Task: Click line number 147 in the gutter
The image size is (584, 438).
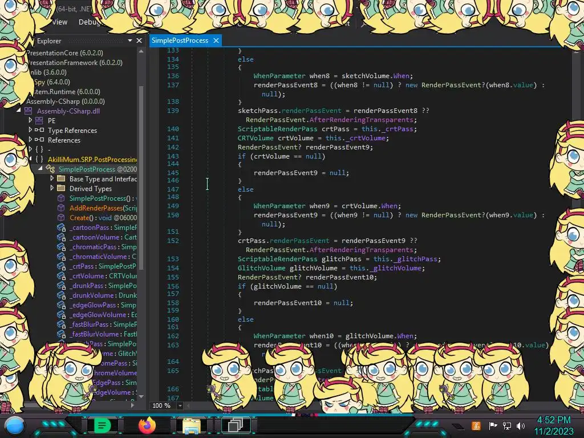Action: tap(173, 189)
